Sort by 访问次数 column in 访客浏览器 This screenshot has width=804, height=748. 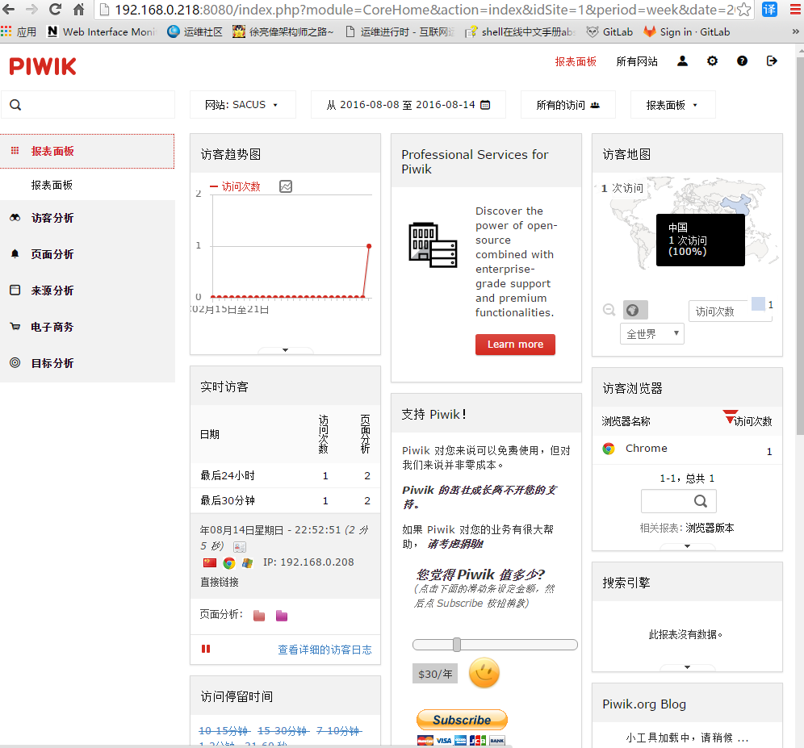(752, 421)
